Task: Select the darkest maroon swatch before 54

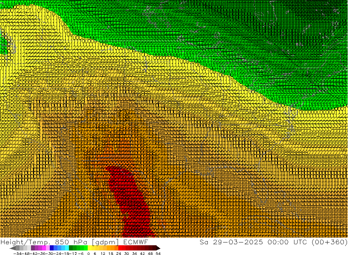Action: (x=154, y=248)
